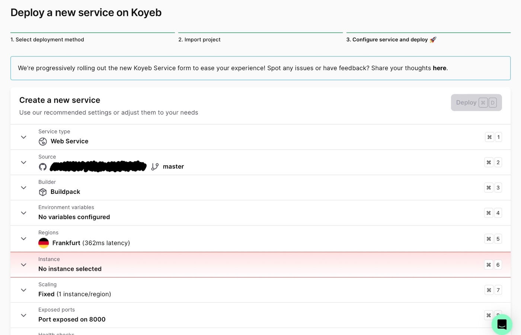Click the shortcut key badge 4

coord(498,213)
